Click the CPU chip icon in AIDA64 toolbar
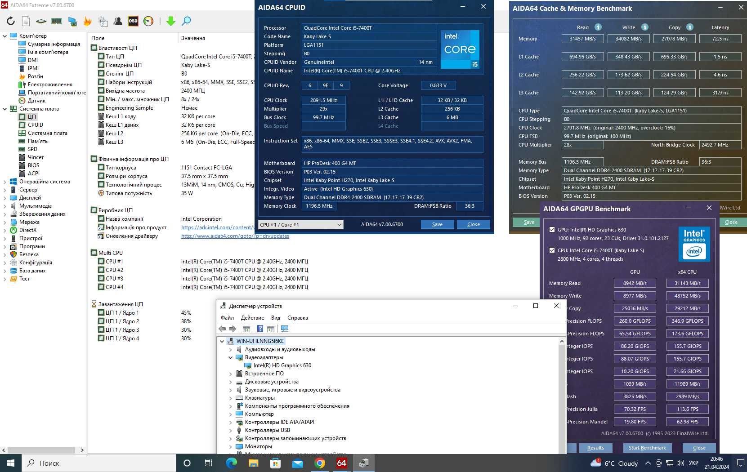 pos(41,21)
